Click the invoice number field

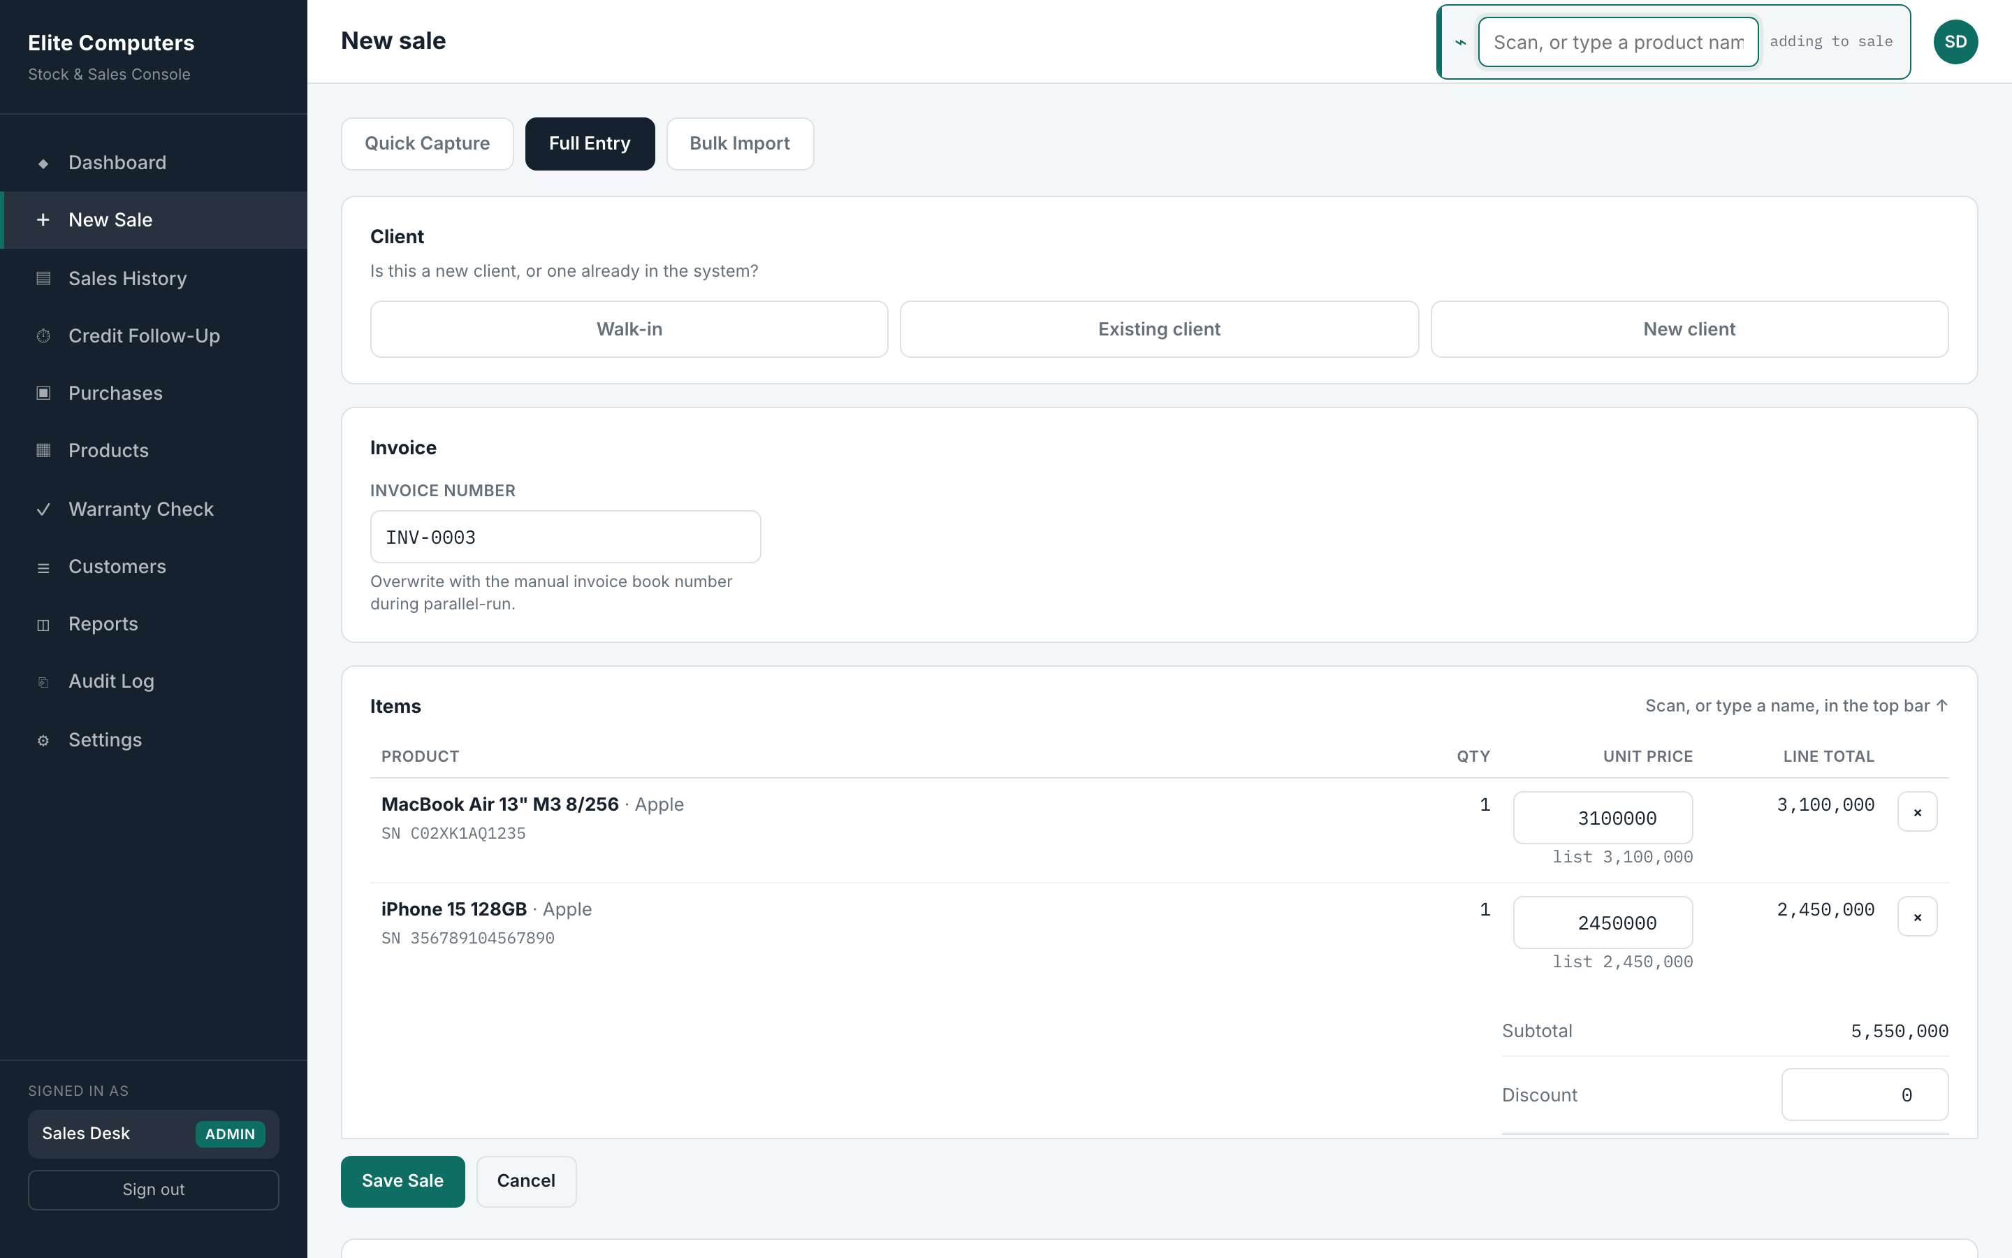(565, 537)
